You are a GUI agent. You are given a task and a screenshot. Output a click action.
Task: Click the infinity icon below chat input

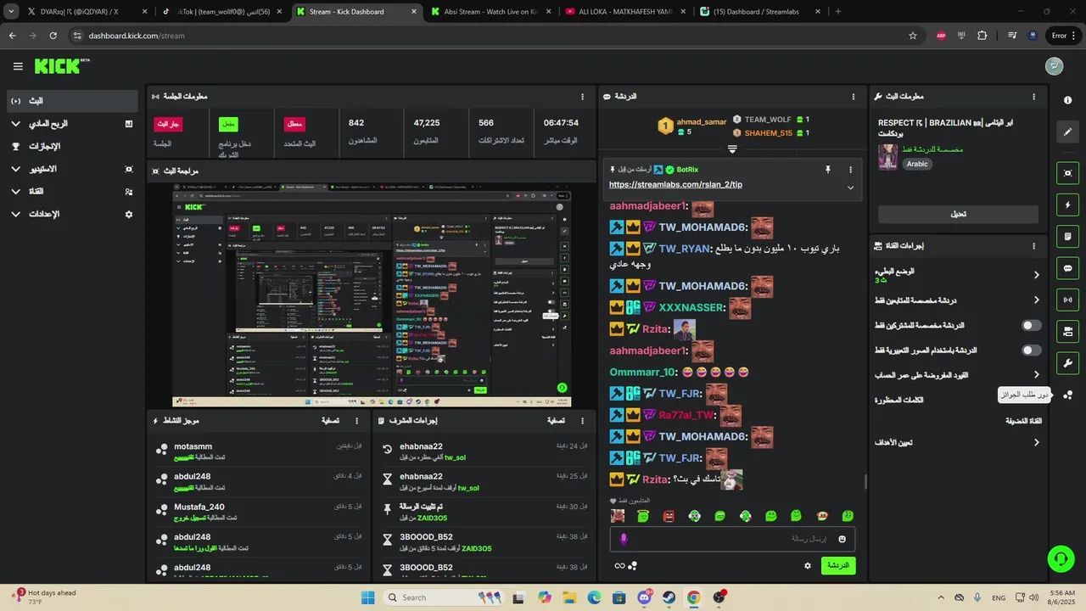point(619,566)
